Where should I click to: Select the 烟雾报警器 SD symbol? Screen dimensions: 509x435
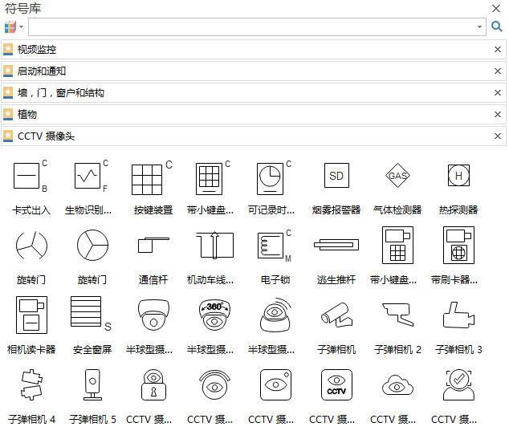pos(336,176)
